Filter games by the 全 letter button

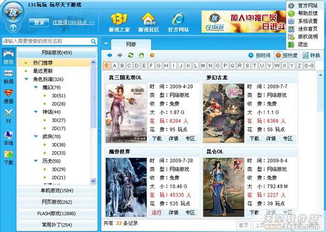107,65
